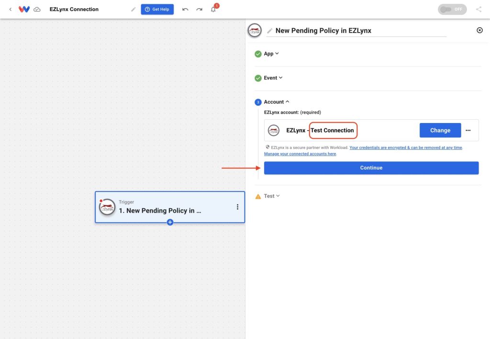Click the Get Help button
Image resolution: width=490 pixels, height=339 pixels.
[x=157, y=10]
